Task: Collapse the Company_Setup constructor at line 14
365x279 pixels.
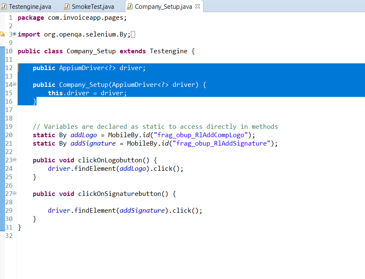Action: (14, 84)
